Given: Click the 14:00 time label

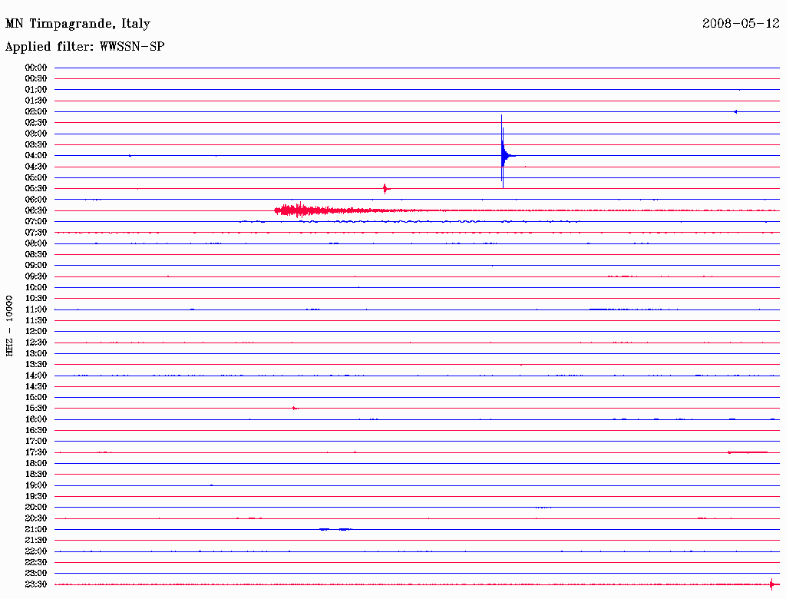Looking at the screenshot, I should click(x=36, y=376).
